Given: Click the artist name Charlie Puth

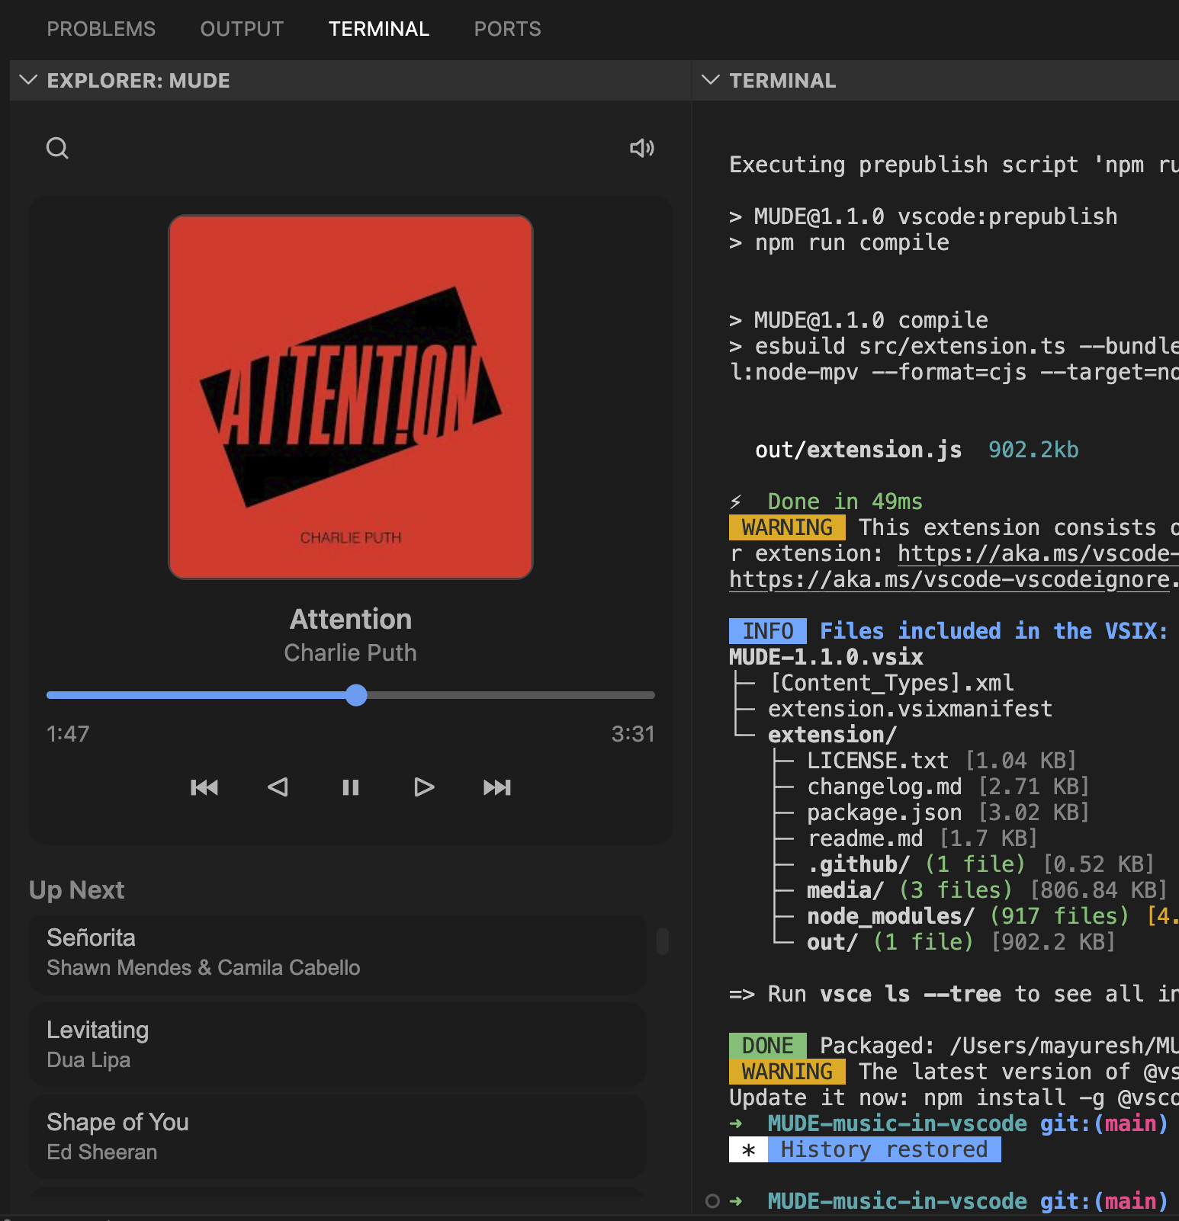Looking at the screenshot, I should click(x=351, y=652).
